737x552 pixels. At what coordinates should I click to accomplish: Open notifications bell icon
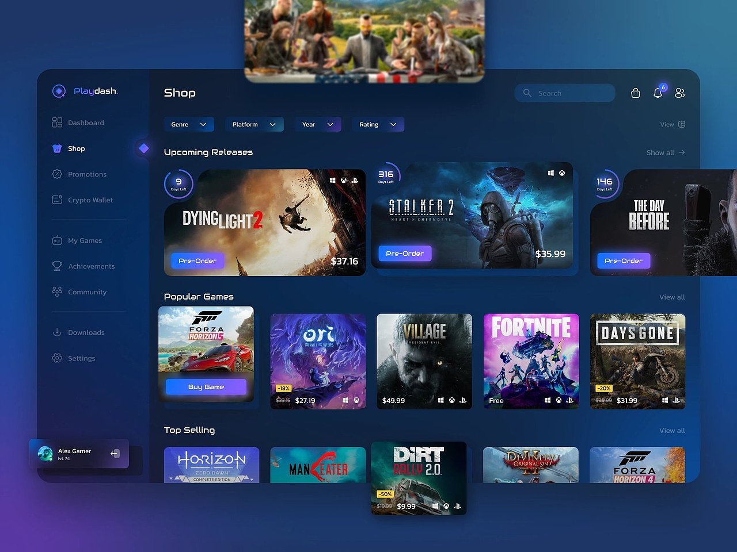click(658, 93)
